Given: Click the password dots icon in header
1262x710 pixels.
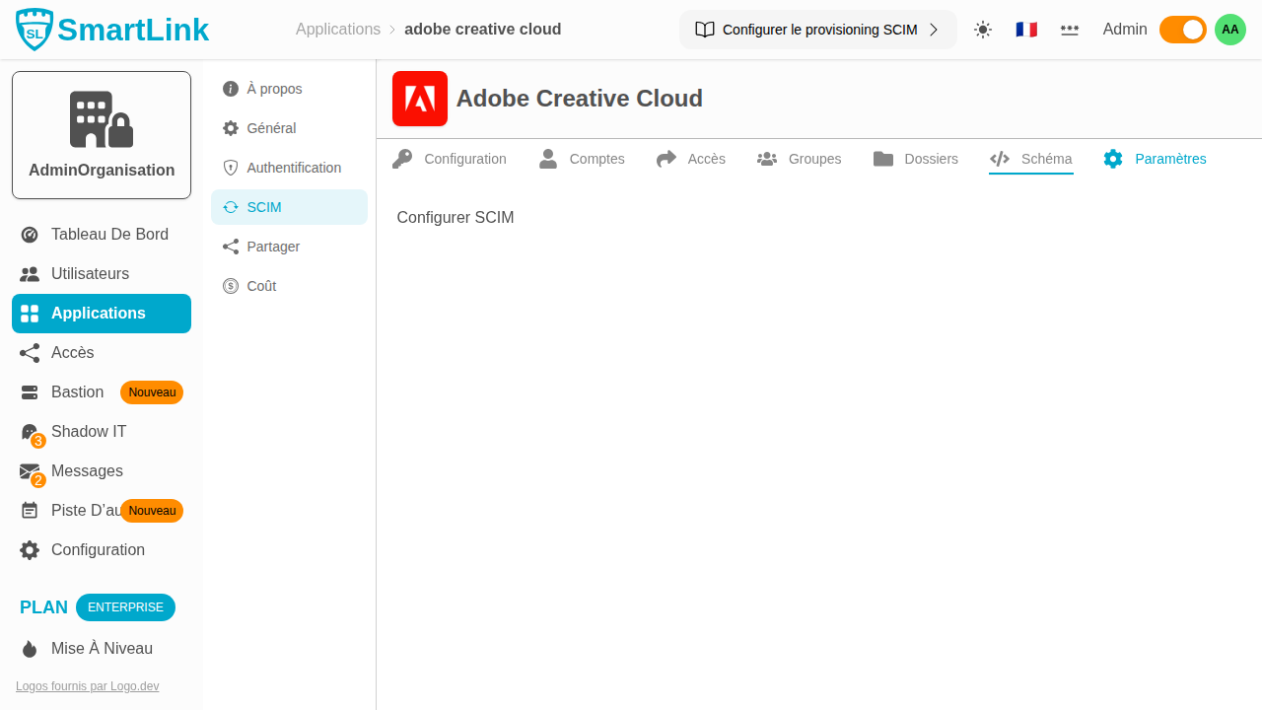Looking at the screenshot, I should [1070, 30].
